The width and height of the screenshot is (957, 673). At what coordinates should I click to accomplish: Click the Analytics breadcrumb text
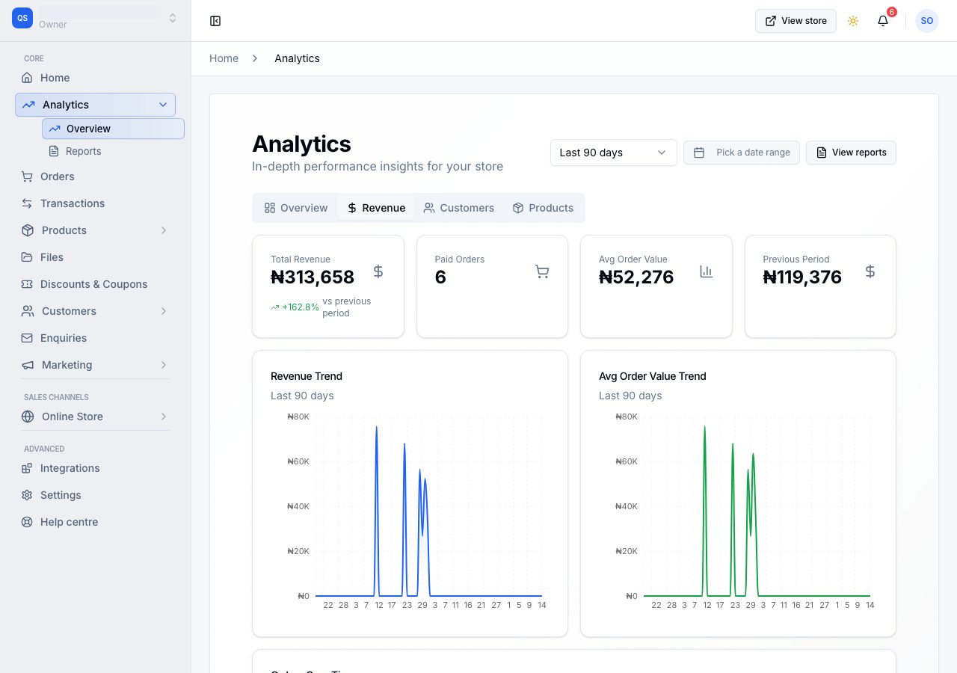297,58
